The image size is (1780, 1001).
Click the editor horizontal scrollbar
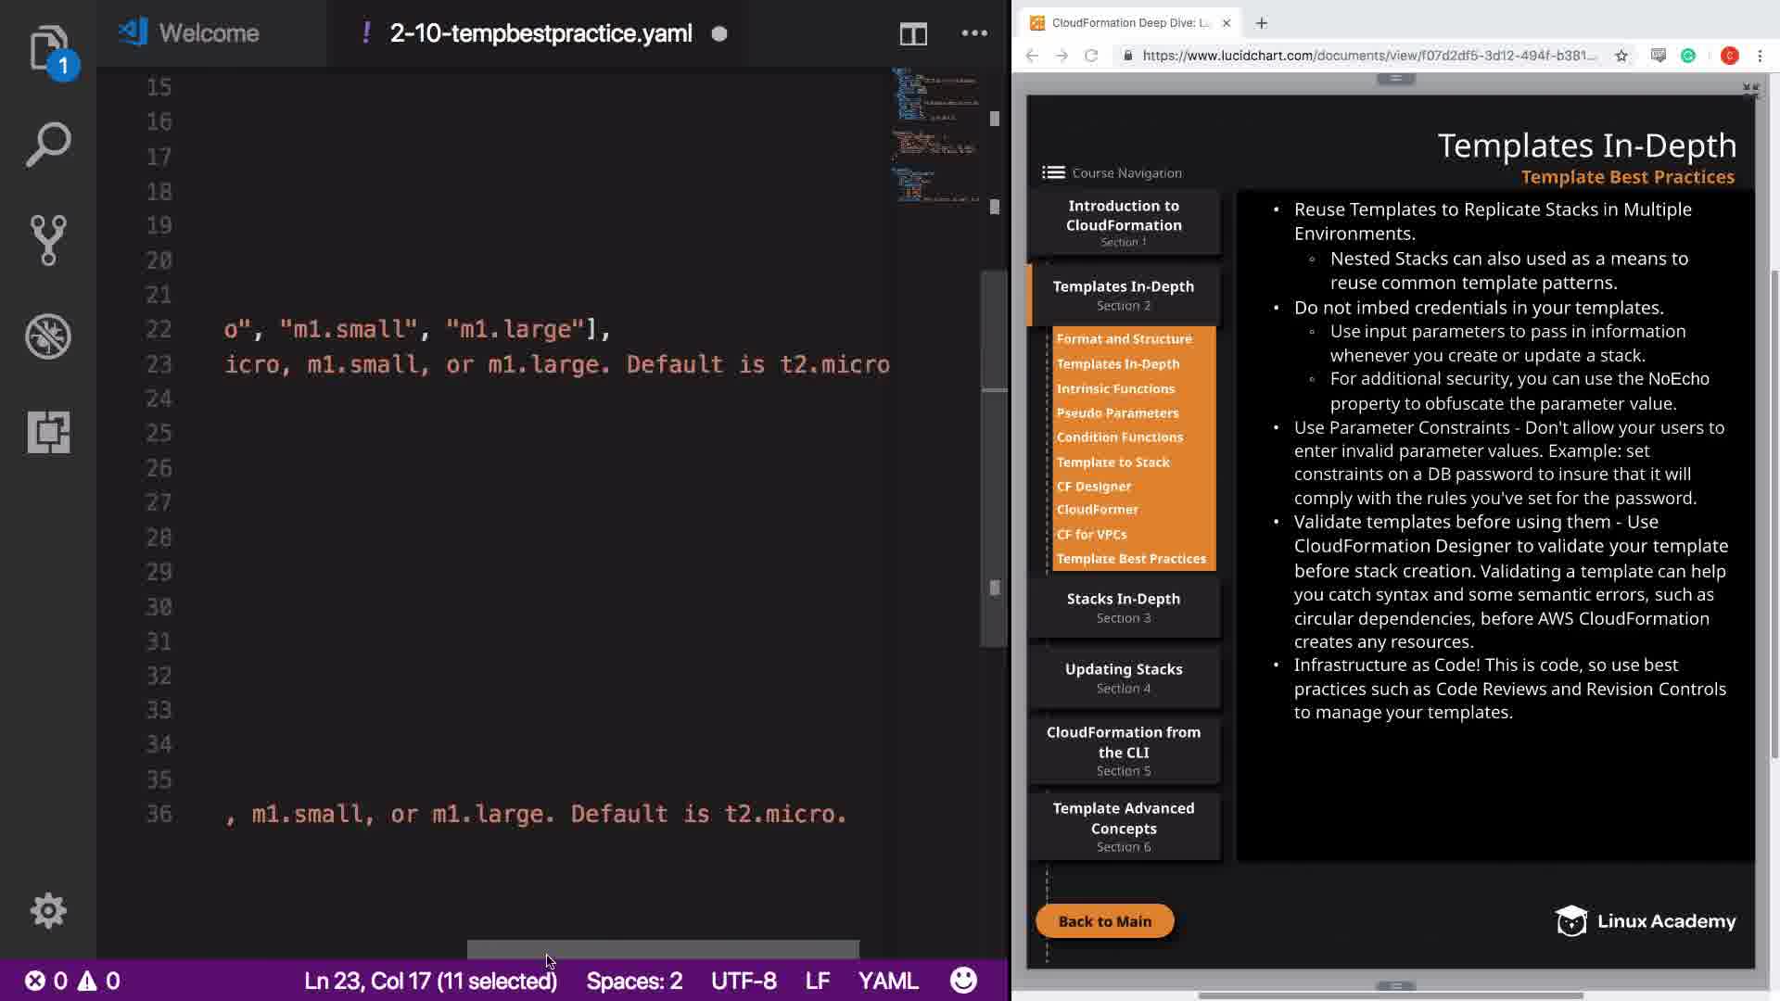click(662, 949)
